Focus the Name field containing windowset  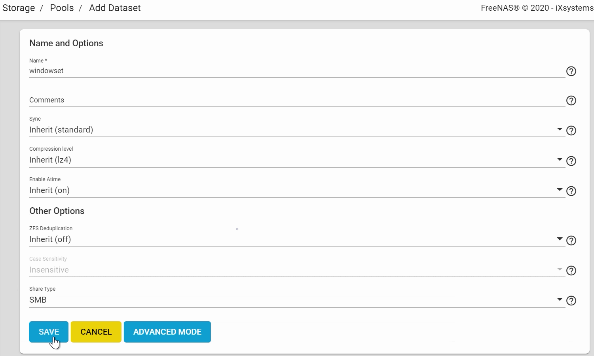[297, 71]
